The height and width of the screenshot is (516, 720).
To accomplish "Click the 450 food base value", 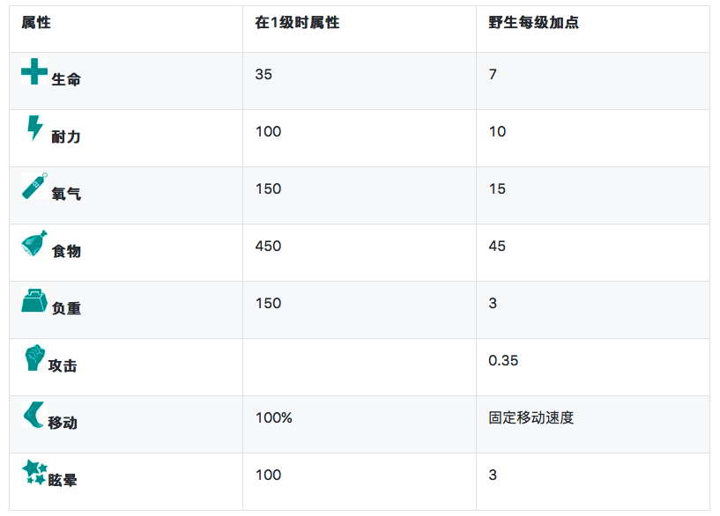I will click(268, 246).
